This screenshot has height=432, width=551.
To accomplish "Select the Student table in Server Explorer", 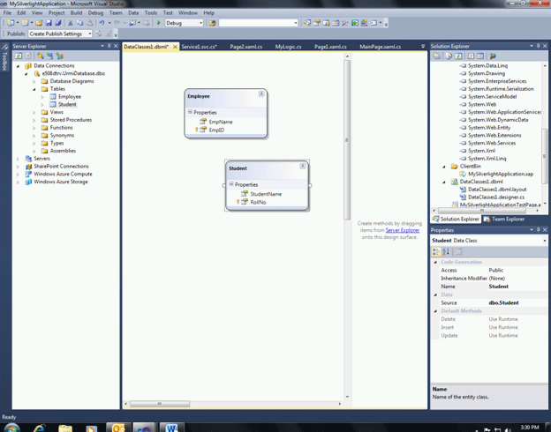I will point(67,105).
